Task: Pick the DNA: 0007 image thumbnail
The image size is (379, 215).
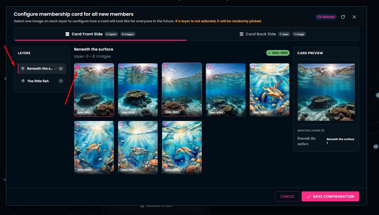Action: pyautogui.click(x=138, y=147)
